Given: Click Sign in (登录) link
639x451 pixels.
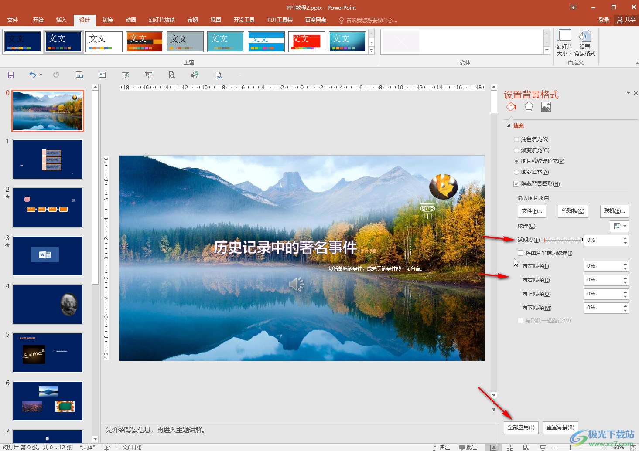Looking at the screenshot, I should [604, 20].
